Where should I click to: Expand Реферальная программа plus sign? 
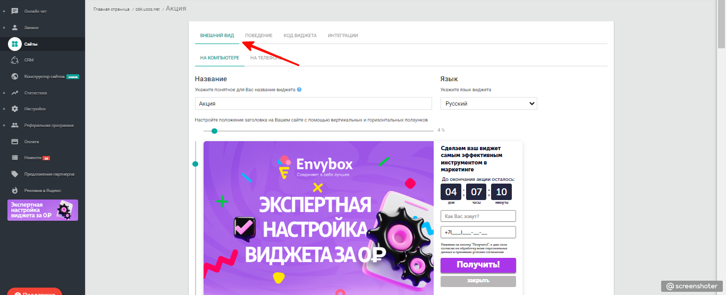click(4, 125)
